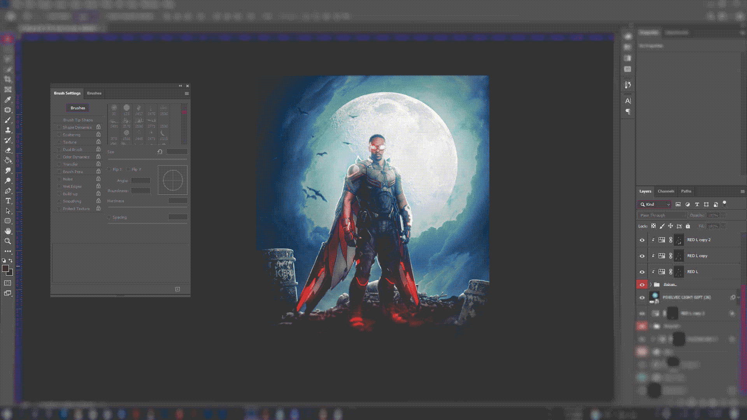Switch to the Paths tab
Viewport: 747px width, 420px height.
click(686, 191)
